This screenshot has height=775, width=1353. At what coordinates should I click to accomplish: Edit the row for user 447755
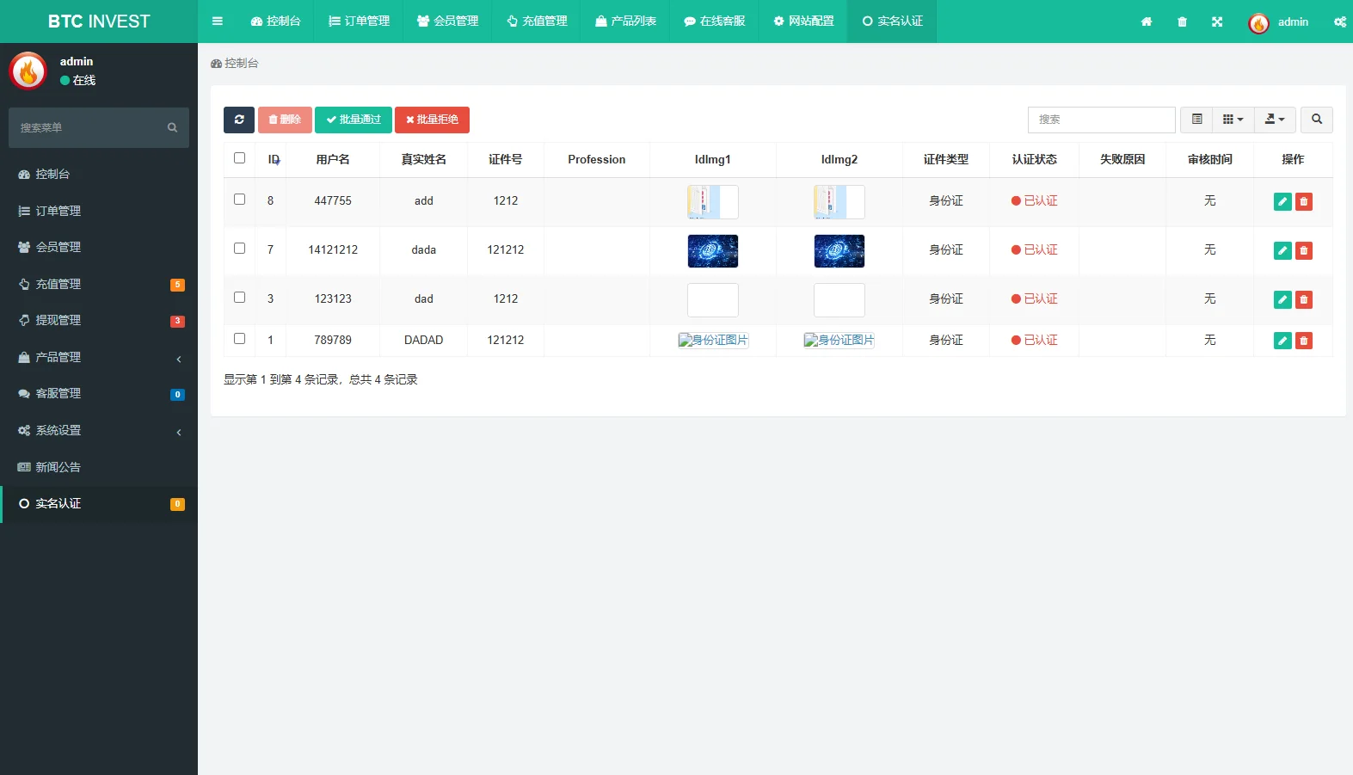click(1282, 201)
